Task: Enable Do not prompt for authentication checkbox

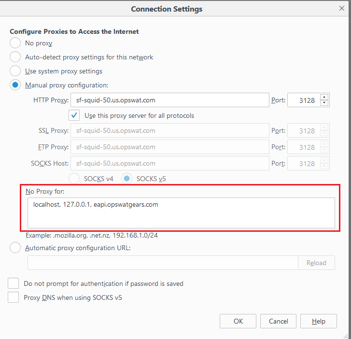Action: click(13, 283)
